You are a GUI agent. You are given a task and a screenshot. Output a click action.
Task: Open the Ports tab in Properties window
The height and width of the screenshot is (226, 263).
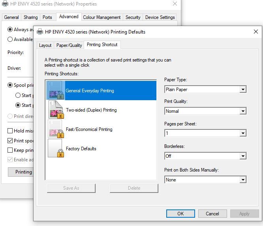pyautogui.click(x=47, y=17)
